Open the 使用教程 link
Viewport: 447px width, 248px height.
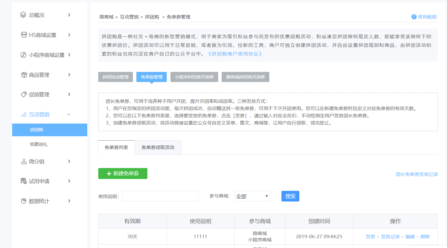pyautogui.click(x=427, y=17)
